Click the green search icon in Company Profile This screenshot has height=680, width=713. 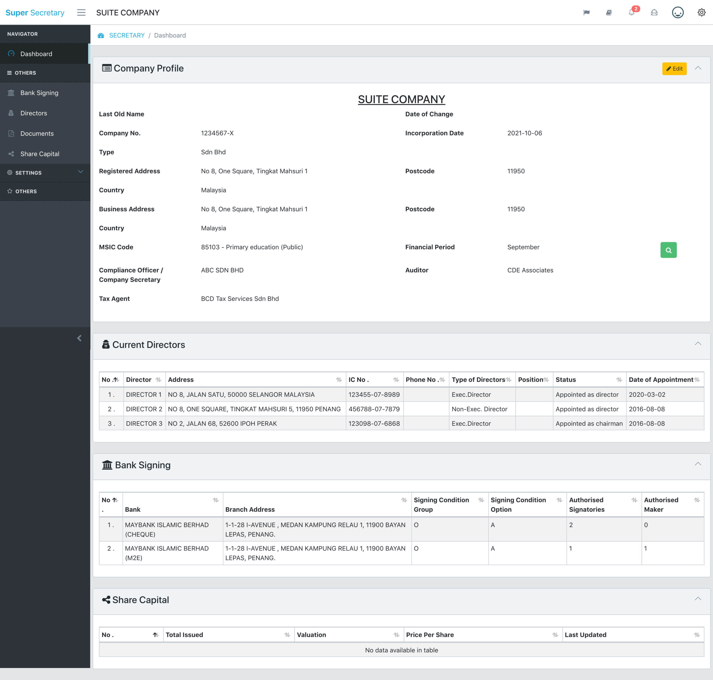tap(669, 250)
